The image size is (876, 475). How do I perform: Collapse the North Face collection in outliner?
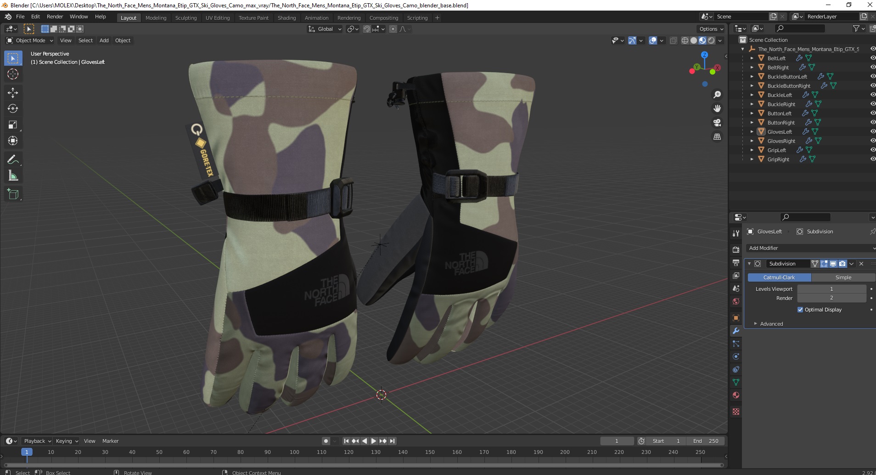click(x=742, y=49)
